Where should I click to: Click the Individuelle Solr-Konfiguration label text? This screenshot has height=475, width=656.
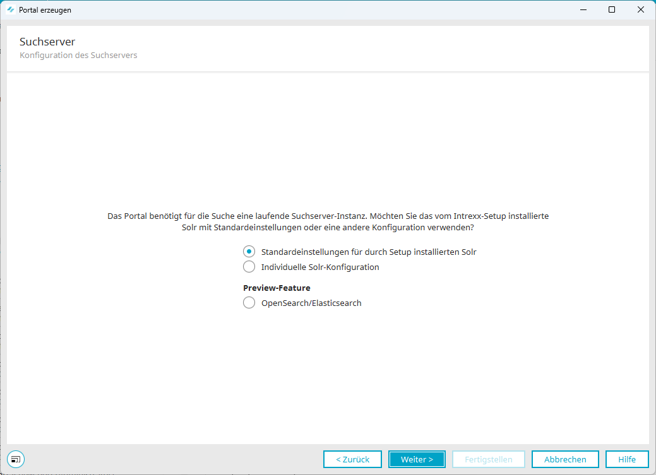tap(320, 267)
